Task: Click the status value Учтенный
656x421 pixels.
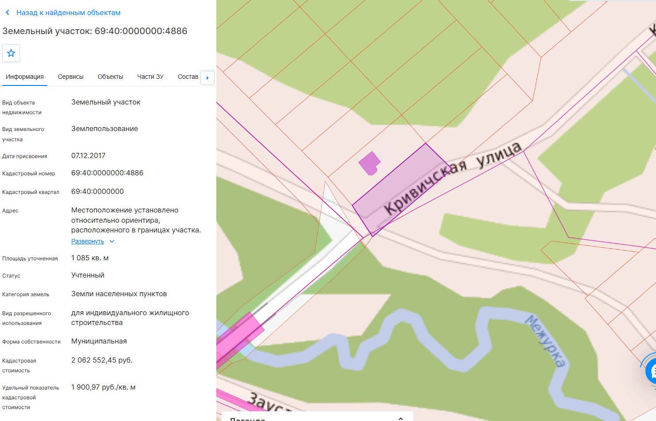Action: point(88,275)
